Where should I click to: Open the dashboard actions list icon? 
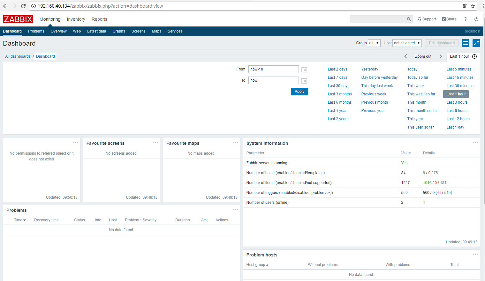(466, 43)
